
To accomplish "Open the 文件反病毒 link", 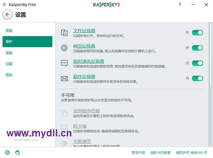I will [x=84, y=31].
